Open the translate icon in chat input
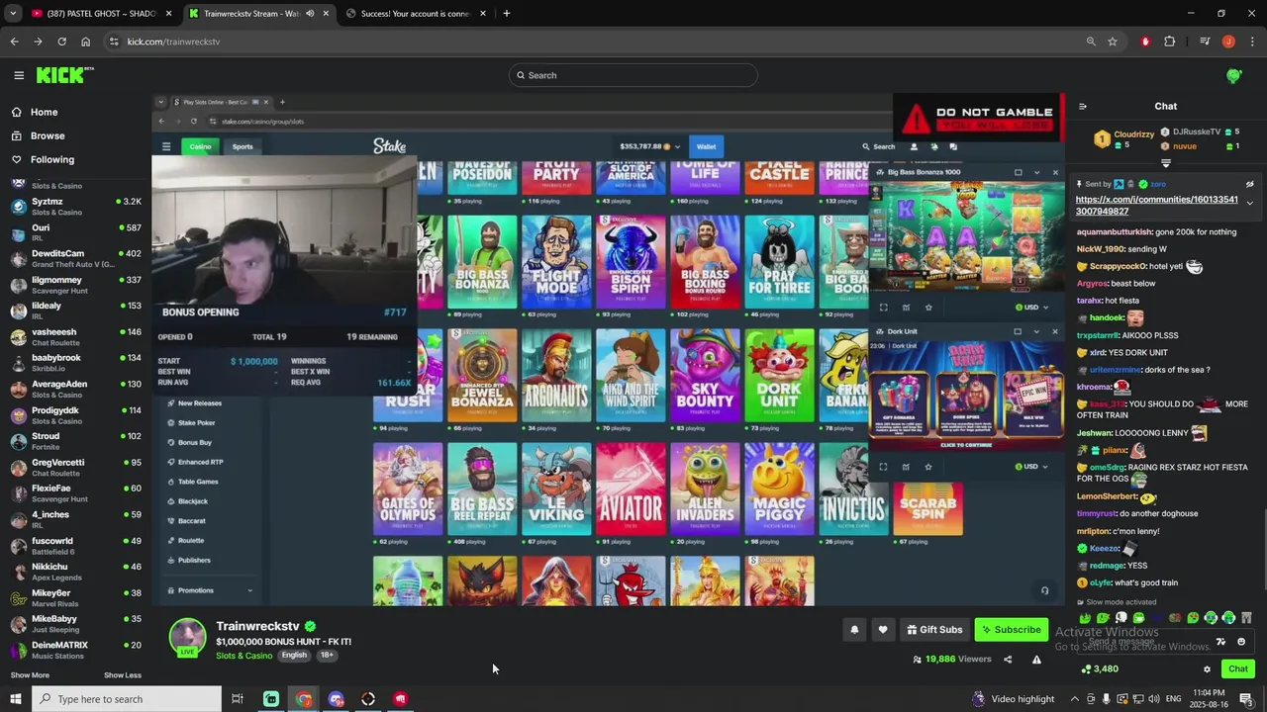Image resolution: width=1267 pixels, height=712 pixels. [x=1220, y=642]
